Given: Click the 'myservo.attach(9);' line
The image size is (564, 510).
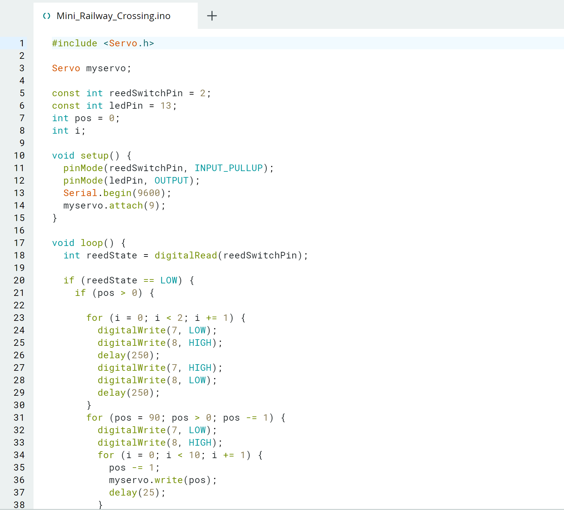Looking at the screenshot, I should tap(114, 206).
